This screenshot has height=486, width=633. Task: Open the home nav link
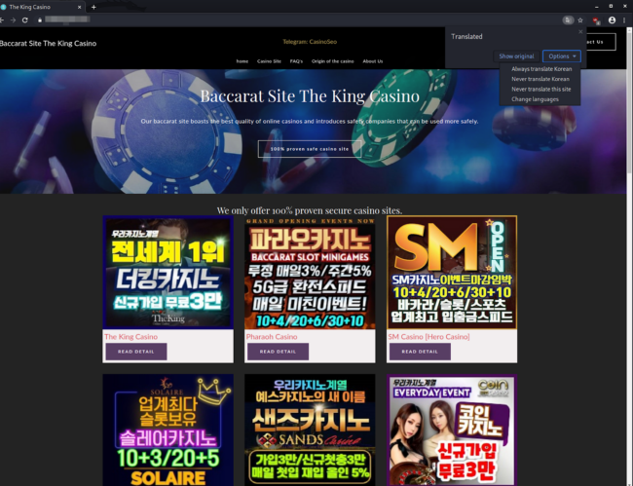coord(242,61)
